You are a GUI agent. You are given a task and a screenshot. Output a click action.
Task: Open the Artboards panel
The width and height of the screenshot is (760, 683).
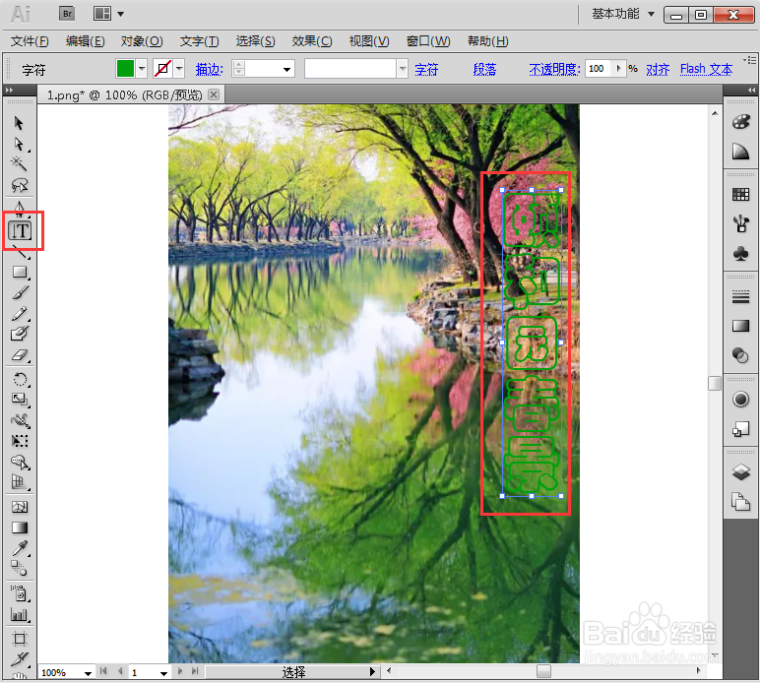tap(740, 501)
